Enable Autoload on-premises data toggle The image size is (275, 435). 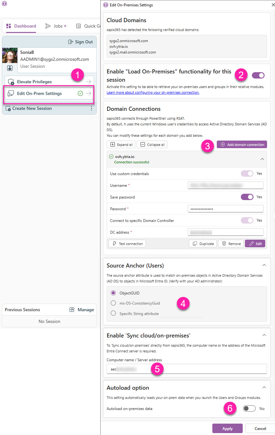pos(249,408)
